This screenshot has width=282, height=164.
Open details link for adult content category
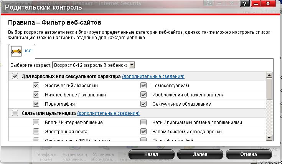pyautogui.click(x=153, y=76)
